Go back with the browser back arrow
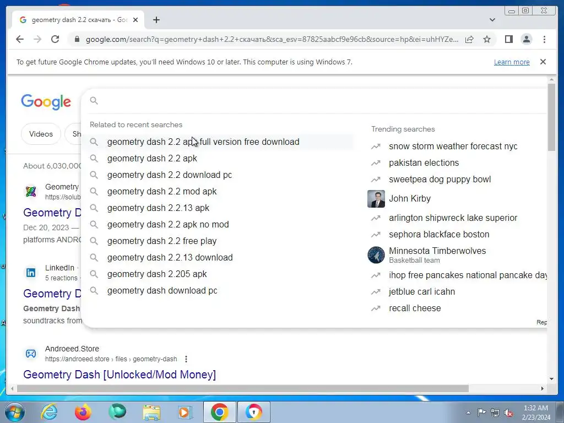This screenshot has width=564, height=423. click(20, 39)
